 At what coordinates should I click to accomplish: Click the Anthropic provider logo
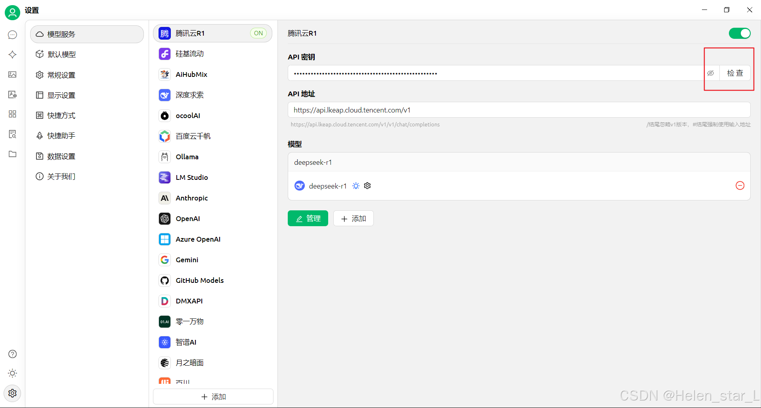164,198
